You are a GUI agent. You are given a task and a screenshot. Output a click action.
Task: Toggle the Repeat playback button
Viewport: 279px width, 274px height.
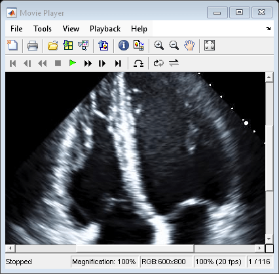pos(158,64)
